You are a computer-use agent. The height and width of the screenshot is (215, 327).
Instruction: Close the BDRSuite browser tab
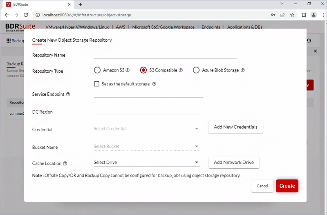[69, 4]
